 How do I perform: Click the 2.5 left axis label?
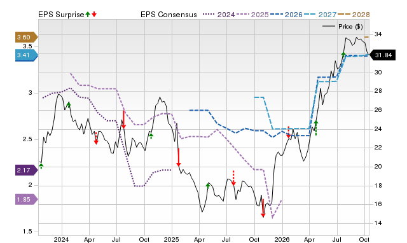click(27, 139)
